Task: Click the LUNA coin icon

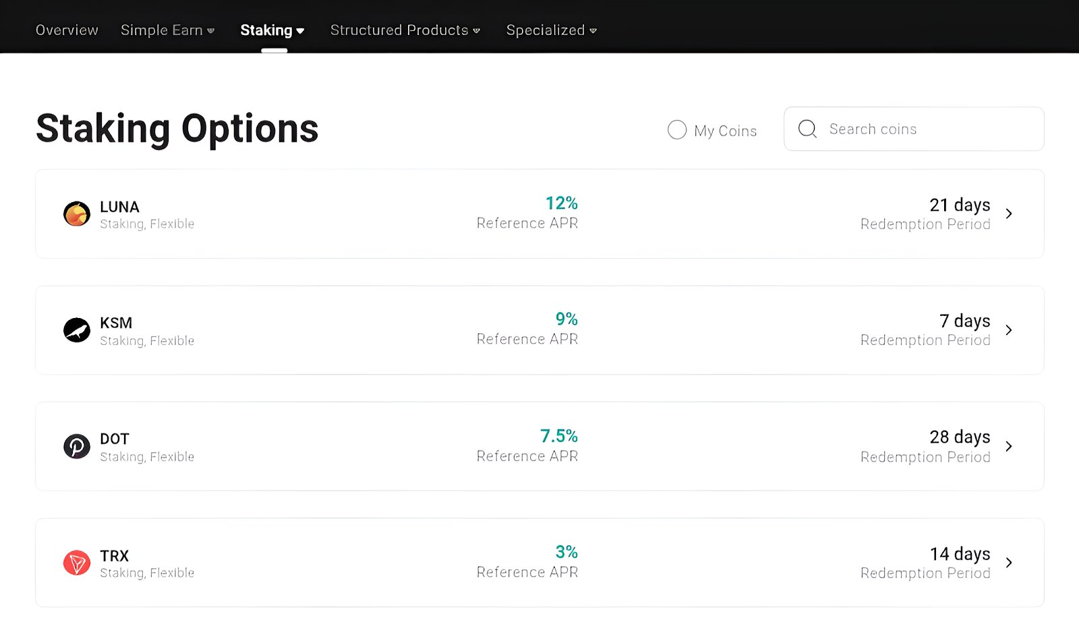Action: pos(77,214)
